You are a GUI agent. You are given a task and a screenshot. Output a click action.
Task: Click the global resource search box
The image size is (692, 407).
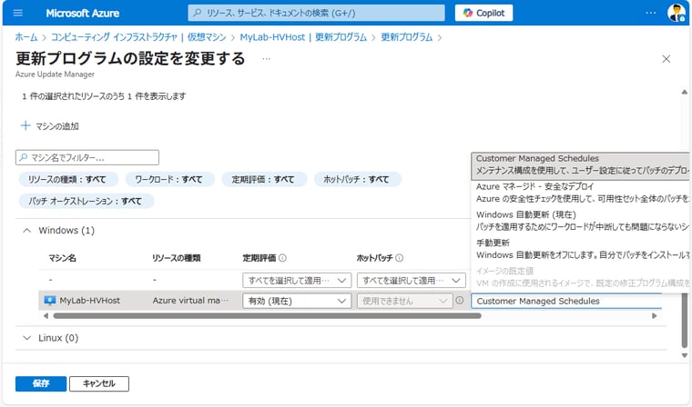(x=316, y=13)
